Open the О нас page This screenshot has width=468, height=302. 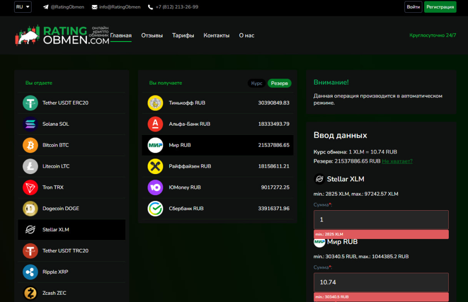[x=246, y=36]
